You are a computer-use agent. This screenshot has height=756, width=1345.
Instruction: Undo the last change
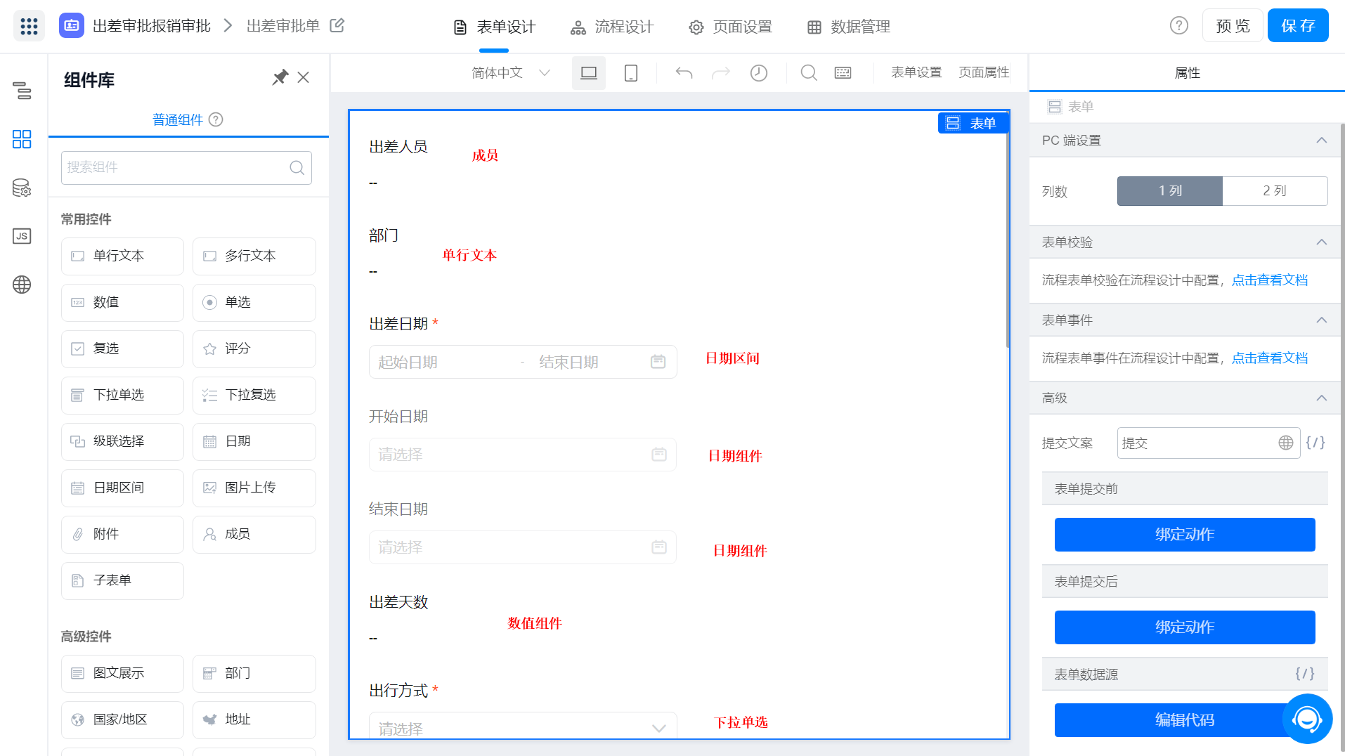pyautogui.click(x=684, y=73)
